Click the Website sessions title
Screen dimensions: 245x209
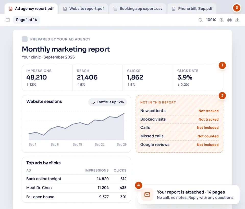tap(44, 101)
